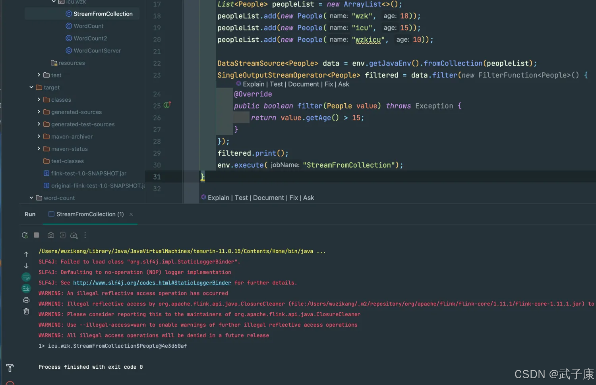The width and height of the screenshot is (596, 385).
Task: Click Explain in the bottom code lens
Action: [218, 198]
